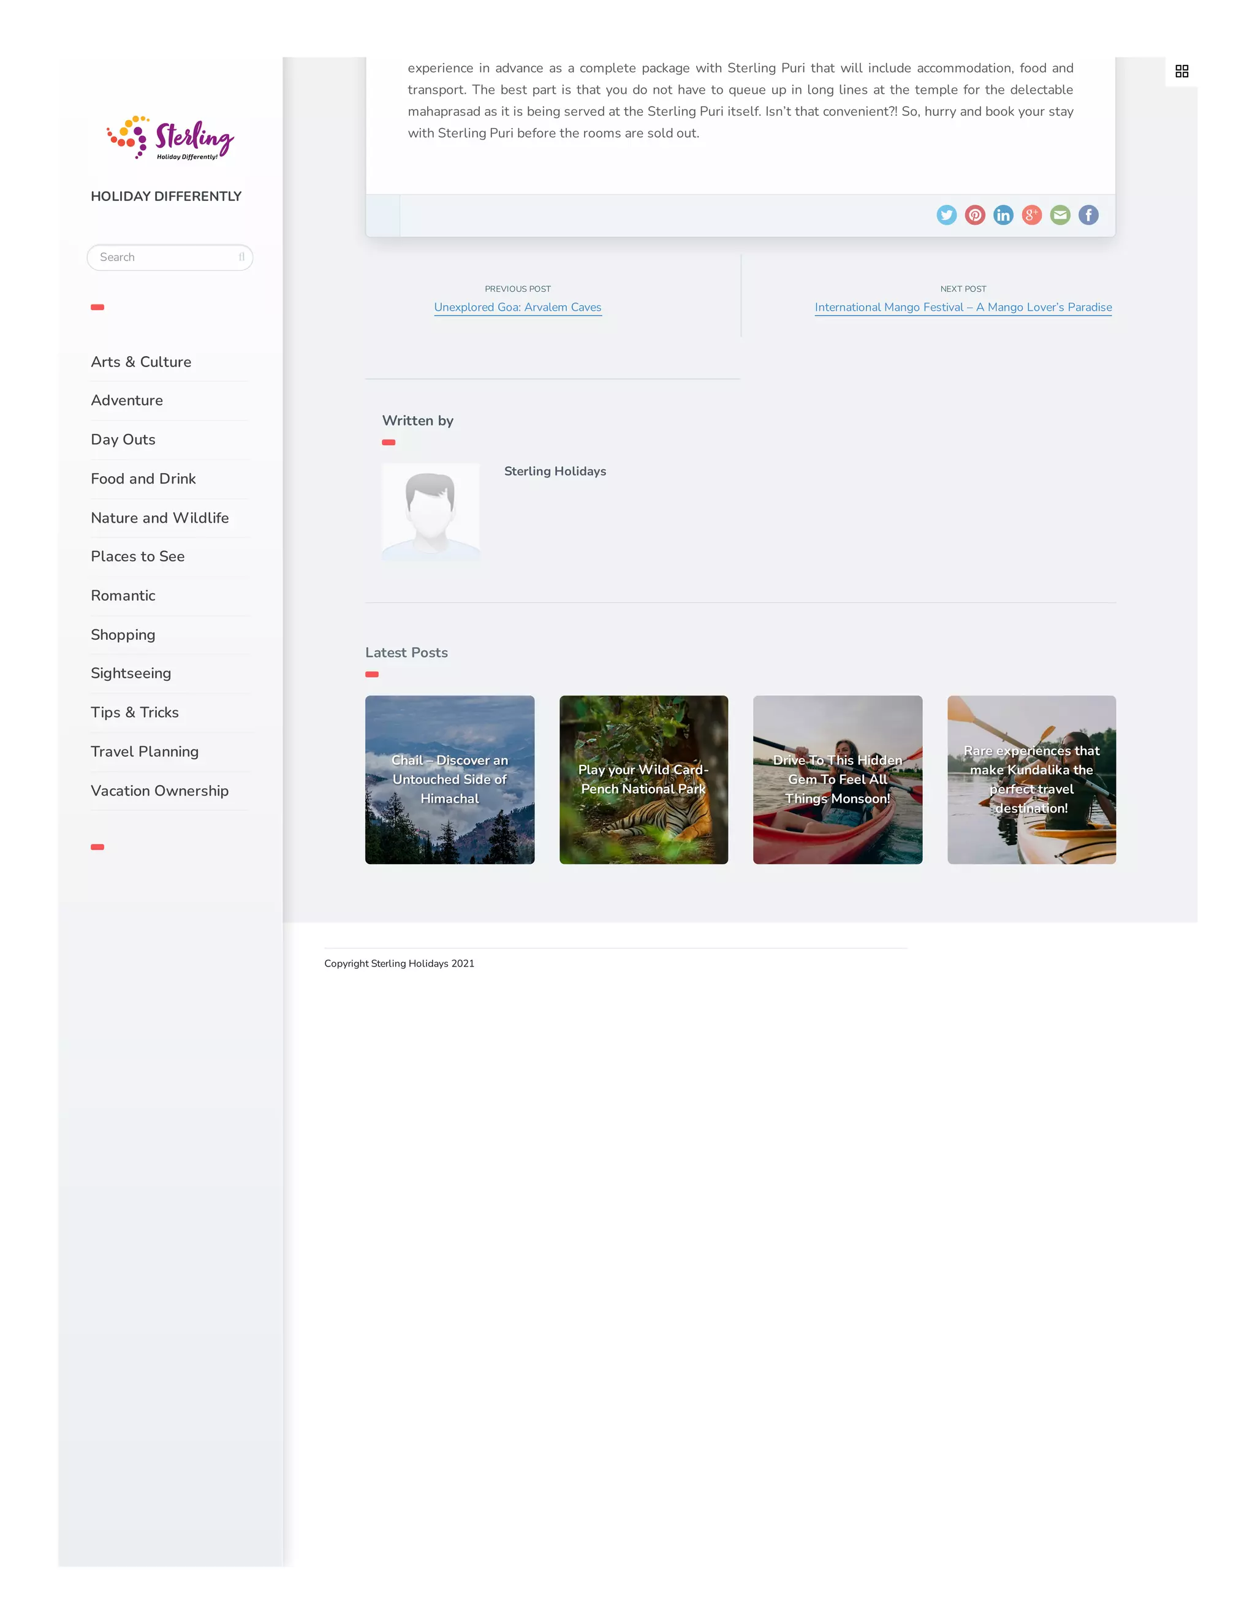Go to the Vacation Ownership category
This screenshot has height=1624, width=1255.
160,791
